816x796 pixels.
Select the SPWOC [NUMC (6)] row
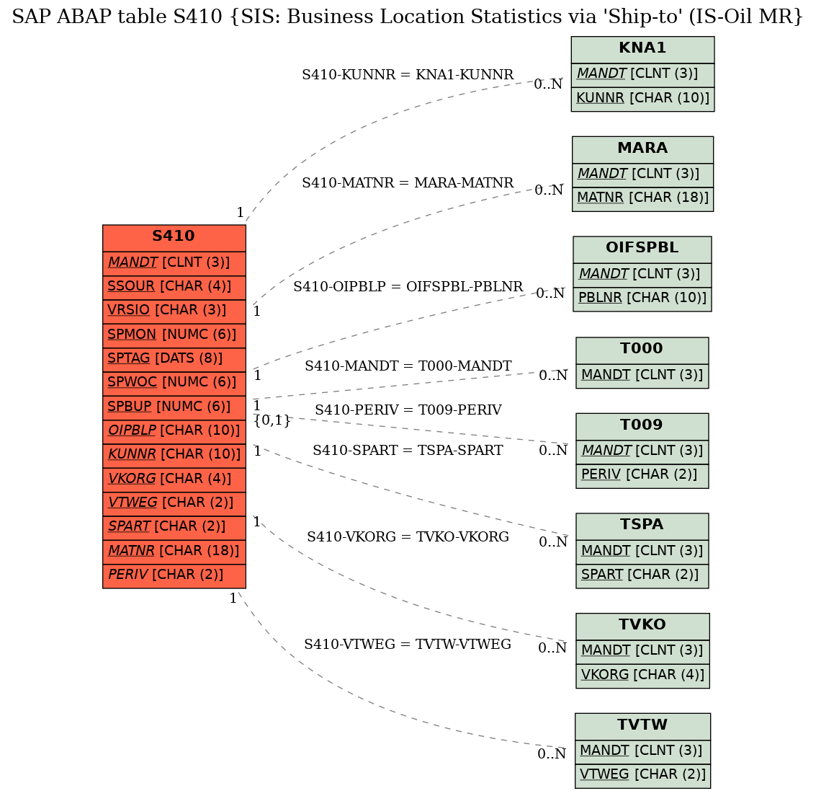tap(174, 382)
